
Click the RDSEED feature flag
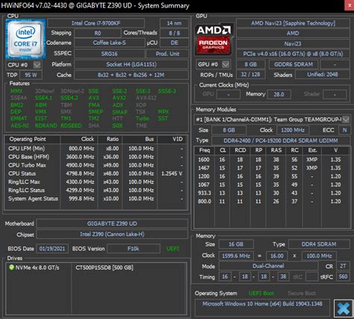click(x=71, y=126)
